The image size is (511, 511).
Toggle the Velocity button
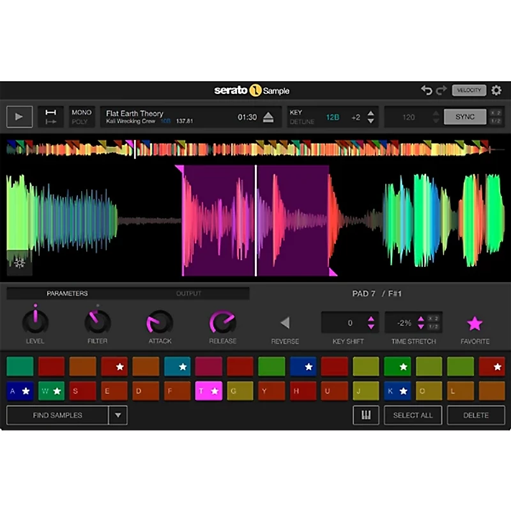coord(469,91)
